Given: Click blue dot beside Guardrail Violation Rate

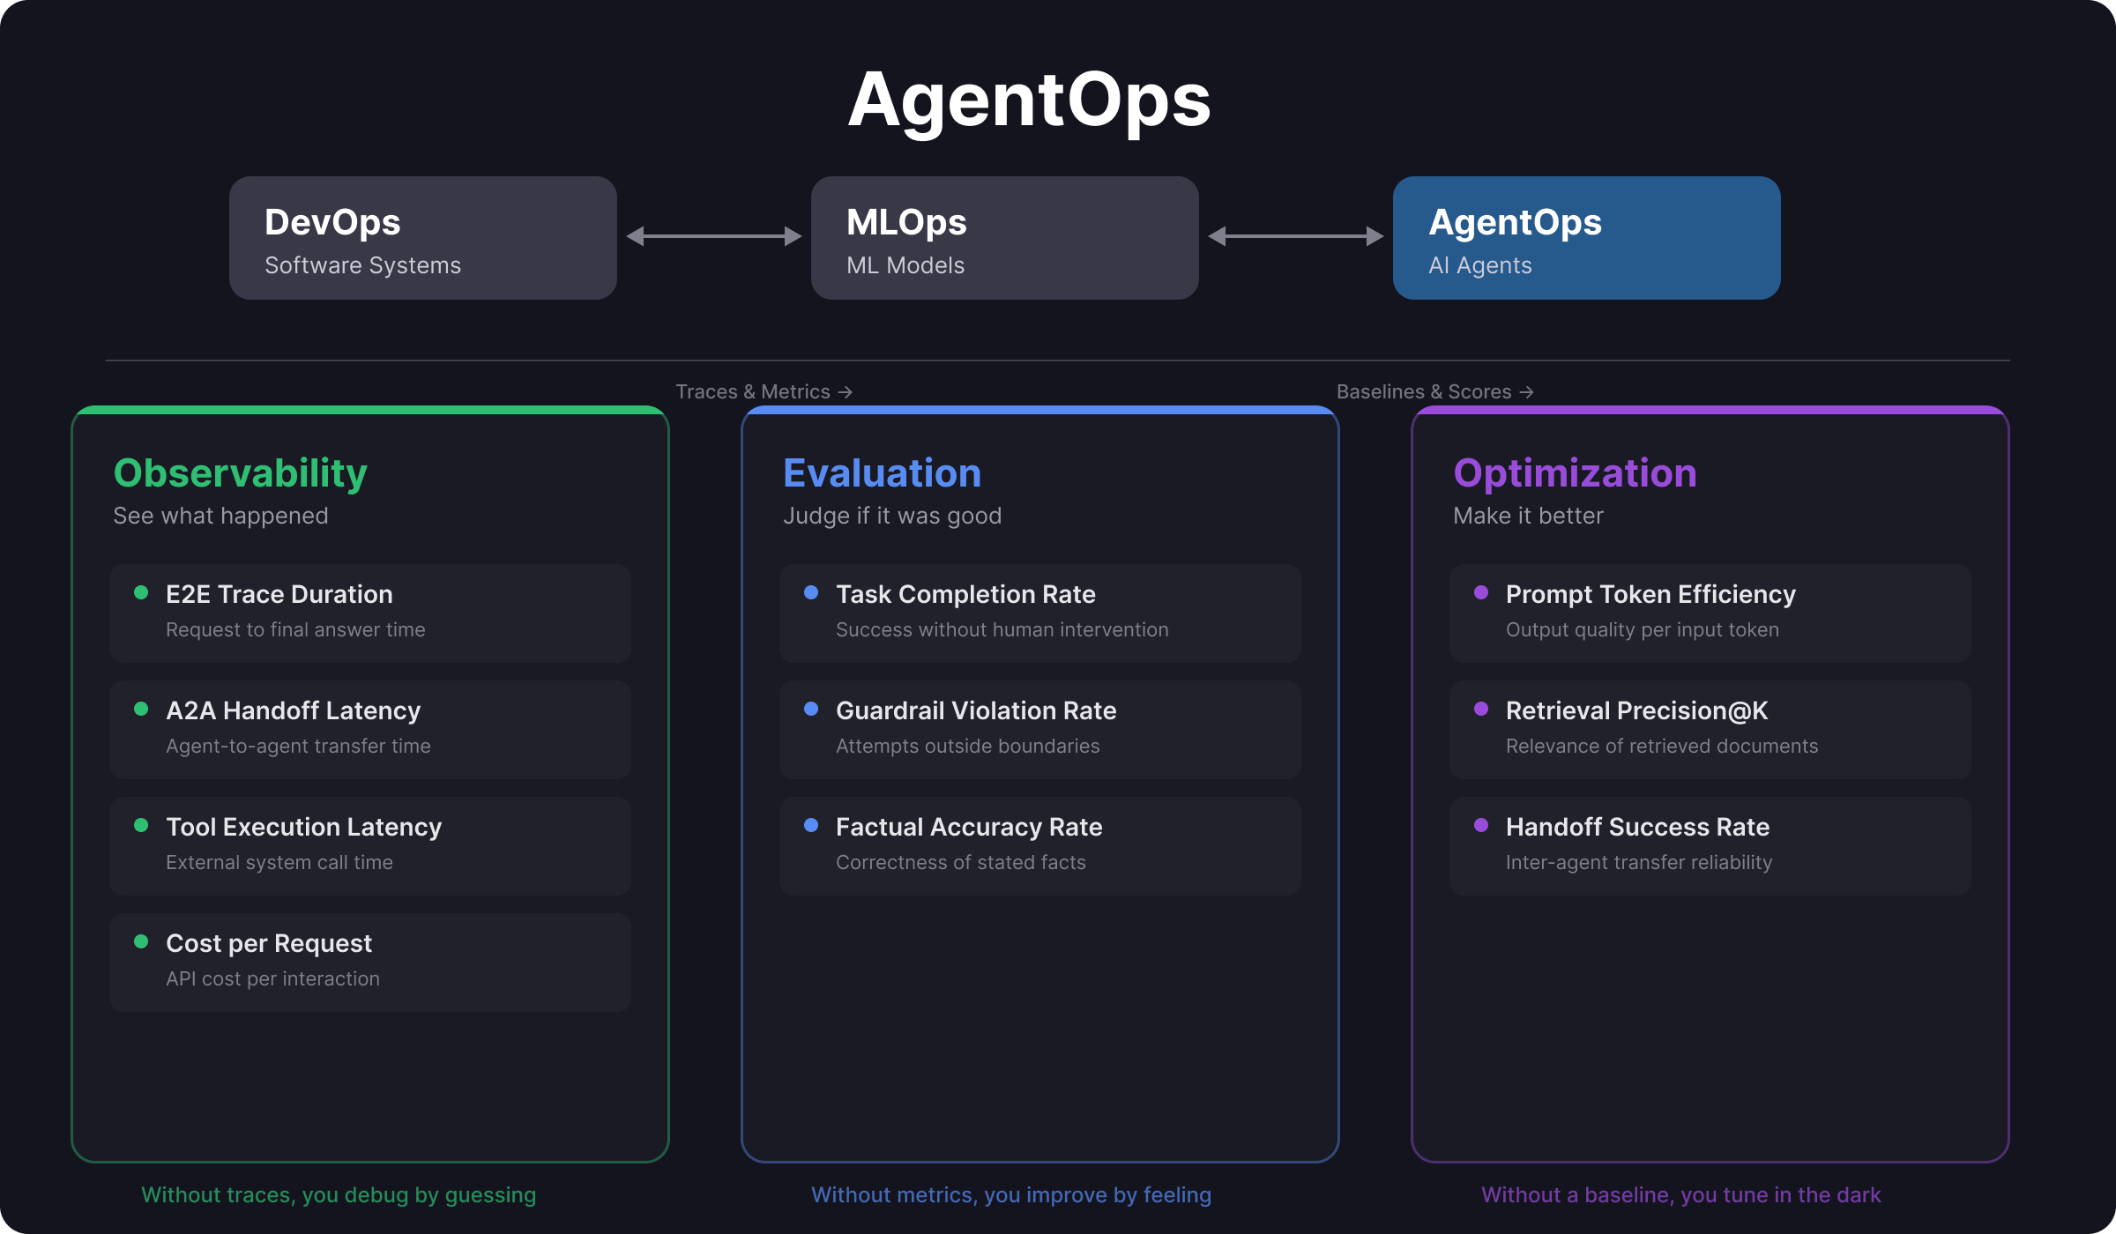Looking at the screenshot, I should [x=811, y=709].
